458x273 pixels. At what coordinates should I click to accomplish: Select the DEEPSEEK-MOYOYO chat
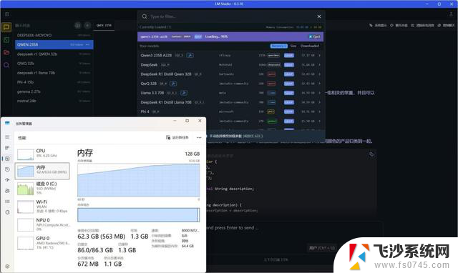click(x=54, y=35)
